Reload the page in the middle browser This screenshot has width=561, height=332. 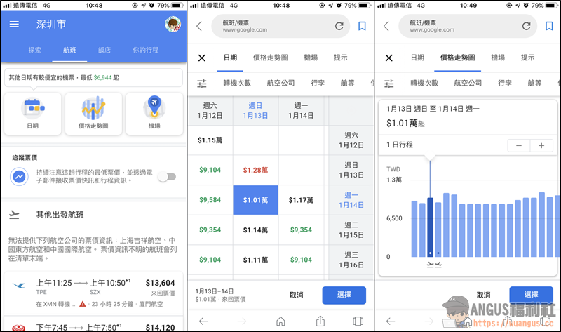339,27
